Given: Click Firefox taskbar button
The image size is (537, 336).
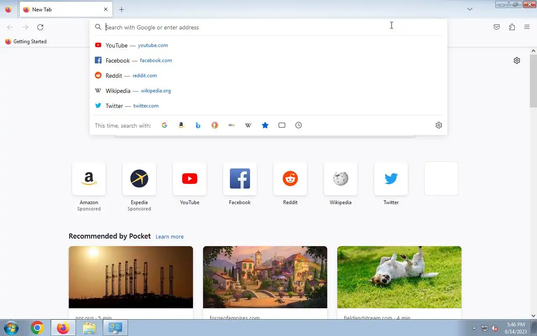Looking at the screenshot, I should click(63, 328).
